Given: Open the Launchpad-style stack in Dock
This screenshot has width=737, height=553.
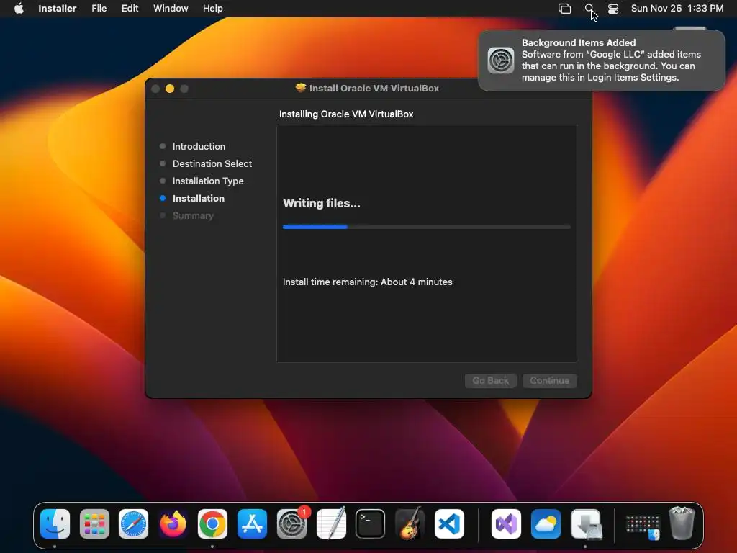Looking at the screenshot, I should click(x=643, y=526).
